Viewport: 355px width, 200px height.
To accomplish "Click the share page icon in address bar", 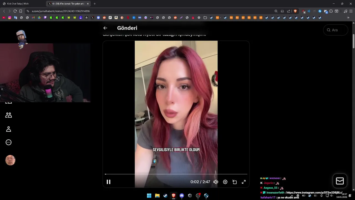I will (x=288, y=11).
